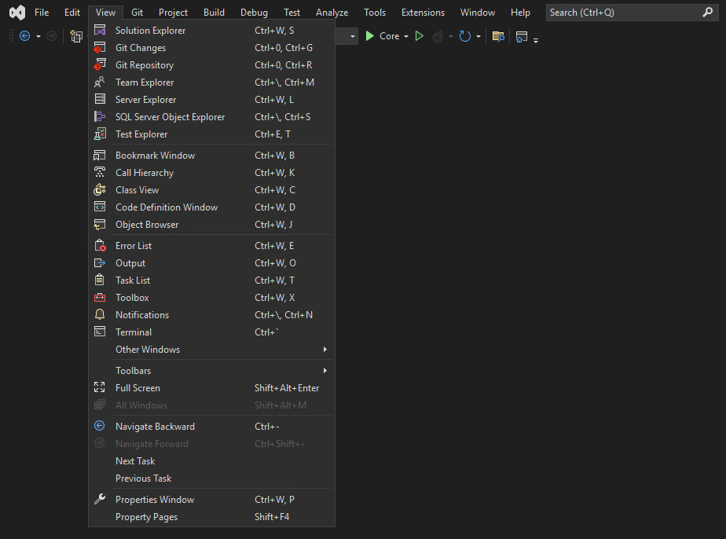Select Next Task menu entry

[x=211, y=460]
